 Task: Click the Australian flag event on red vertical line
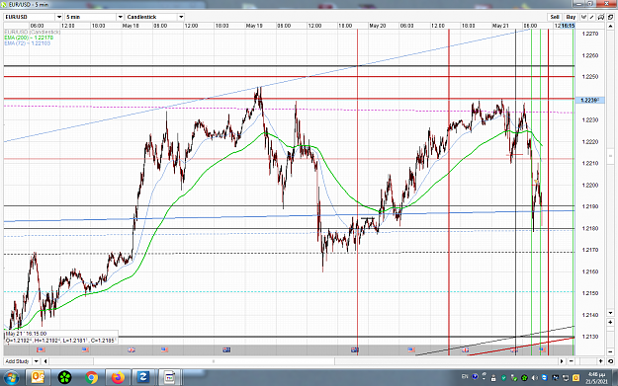tap(355, 349)
